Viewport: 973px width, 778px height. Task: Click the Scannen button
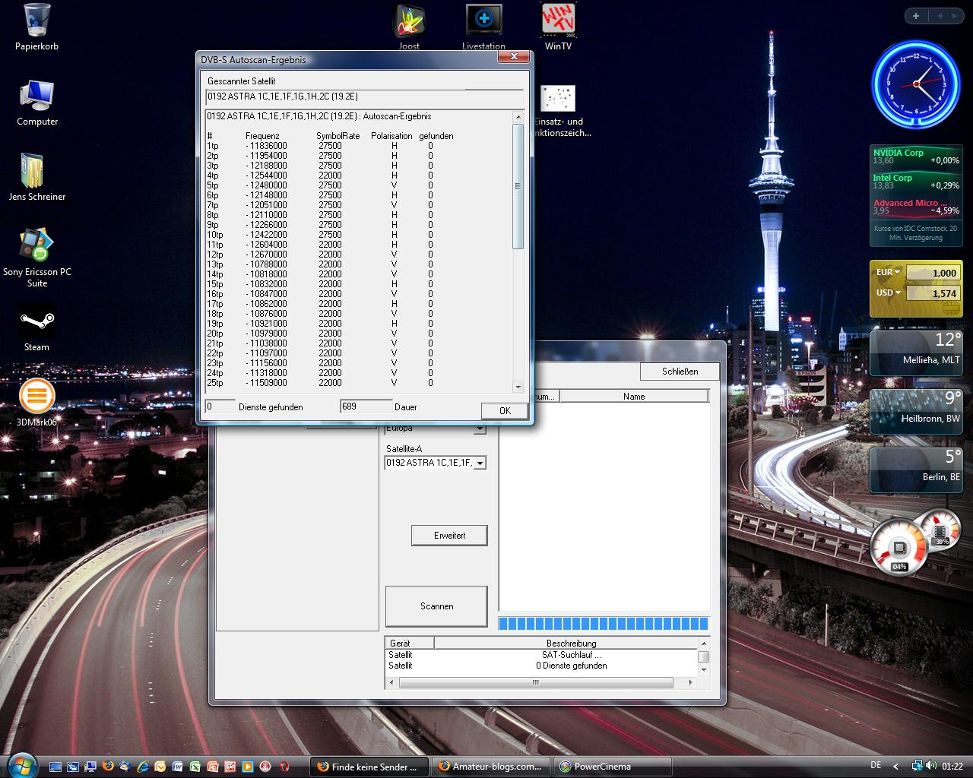point(436,606)
